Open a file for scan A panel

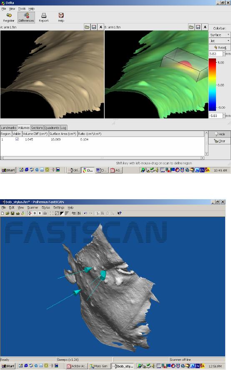[x=87, y=27]
